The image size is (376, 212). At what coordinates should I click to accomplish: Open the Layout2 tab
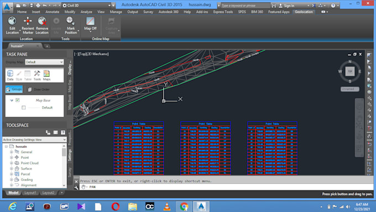coord(48,193)
